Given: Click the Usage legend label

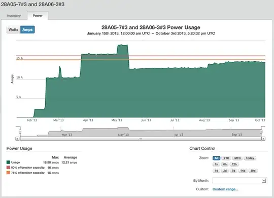Looking at the screenshot, I should [15, 163].
